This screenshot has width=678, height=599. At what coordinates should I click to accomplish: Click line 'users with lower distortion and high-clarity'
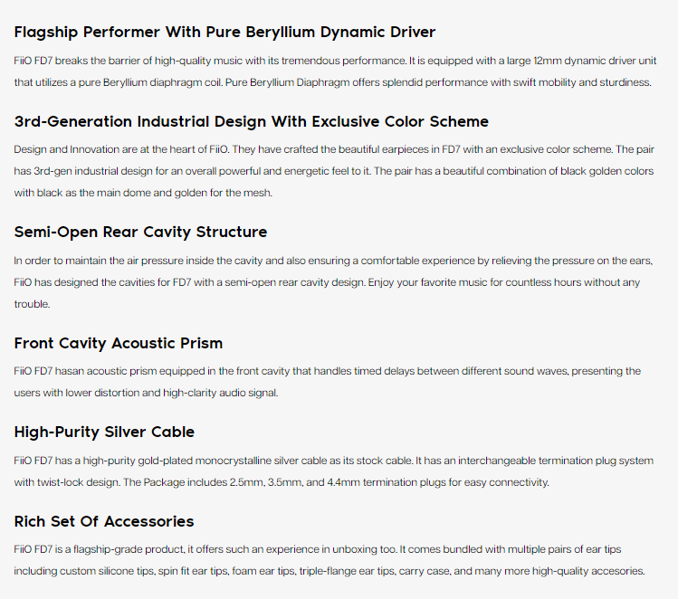pyautogui.click(x=146, y=393)
